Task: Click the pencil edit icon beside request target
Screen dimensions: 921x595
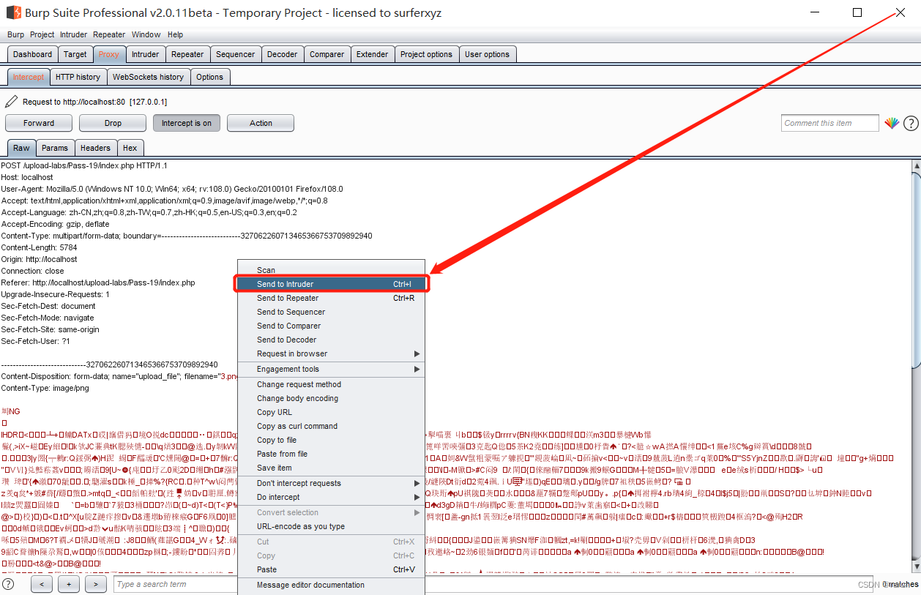Action: click(x=12, y=102)
